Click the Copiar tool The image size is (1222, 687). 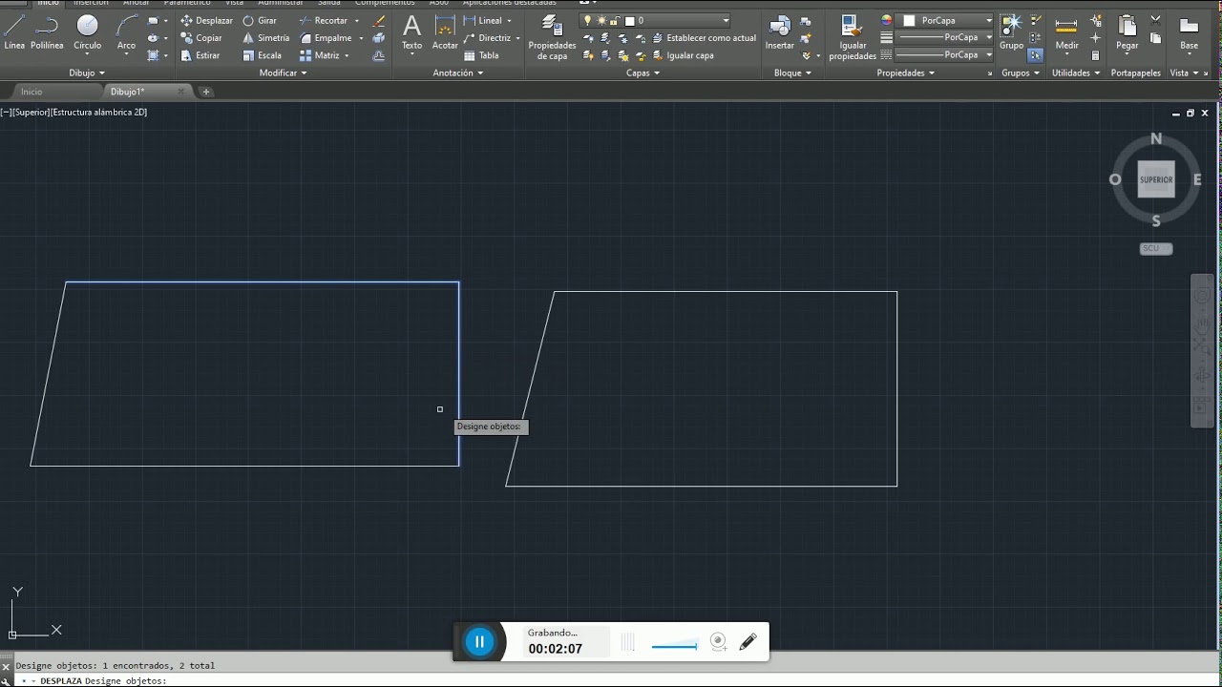pyautogui.click(x=201, y=38)
